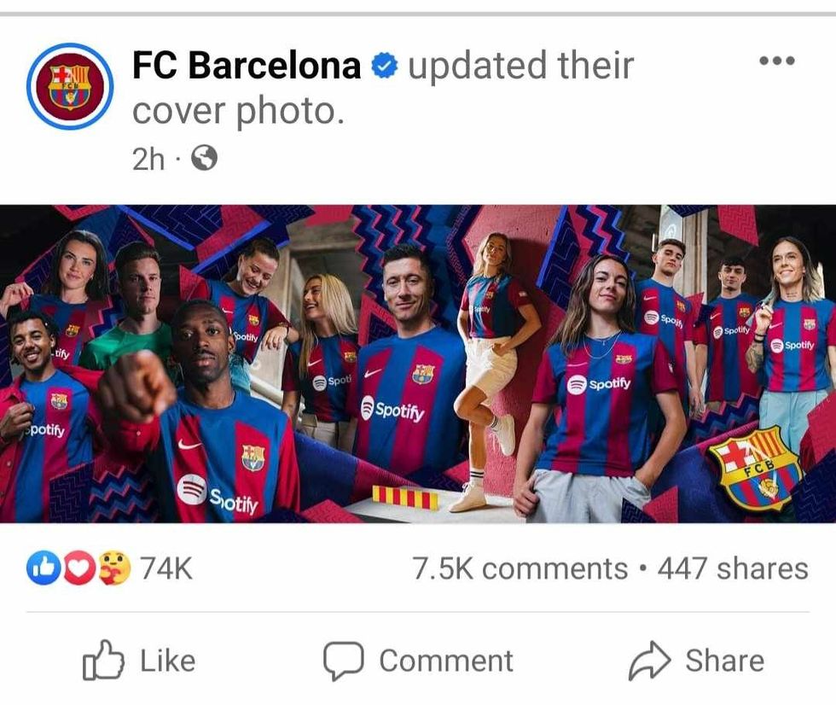
Task: Tap the Share arrow button
Action: coord(696,661)
